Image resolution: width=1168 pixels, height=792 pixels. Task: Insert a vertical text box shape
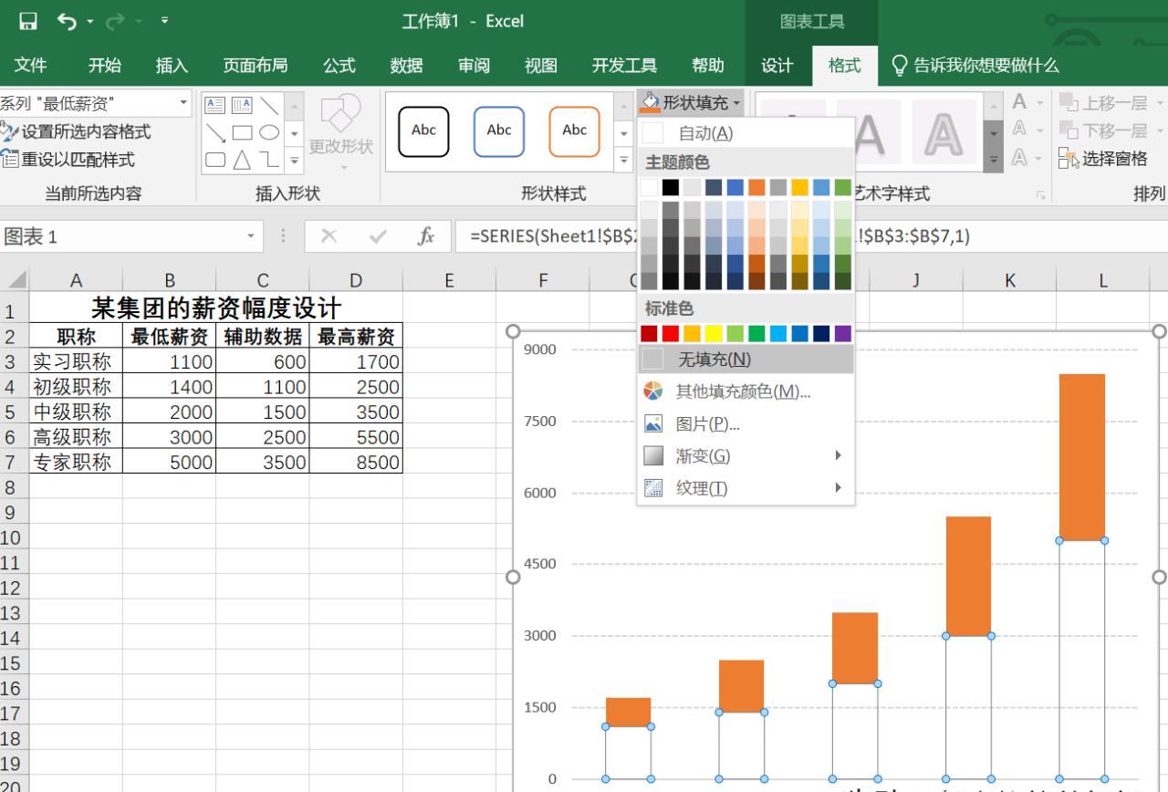tap(242, 105)
